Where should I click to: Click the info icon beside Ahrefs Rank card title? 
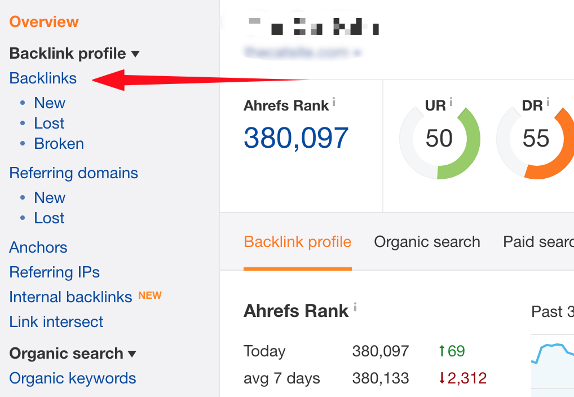click(x=334, y=102)
